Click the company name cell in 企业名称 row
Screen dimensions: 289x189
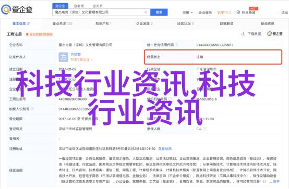point(86,45)
